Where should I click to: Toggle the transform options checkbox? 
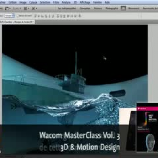(18, 16)
